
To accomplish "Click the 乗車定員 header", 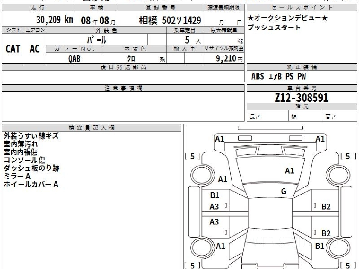I will tap(185, 30).
